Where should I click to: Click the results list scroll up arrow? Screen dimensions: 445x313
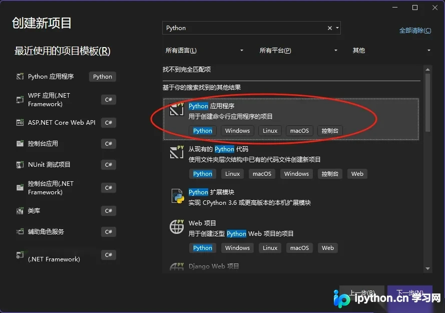[x=427, y=70]
